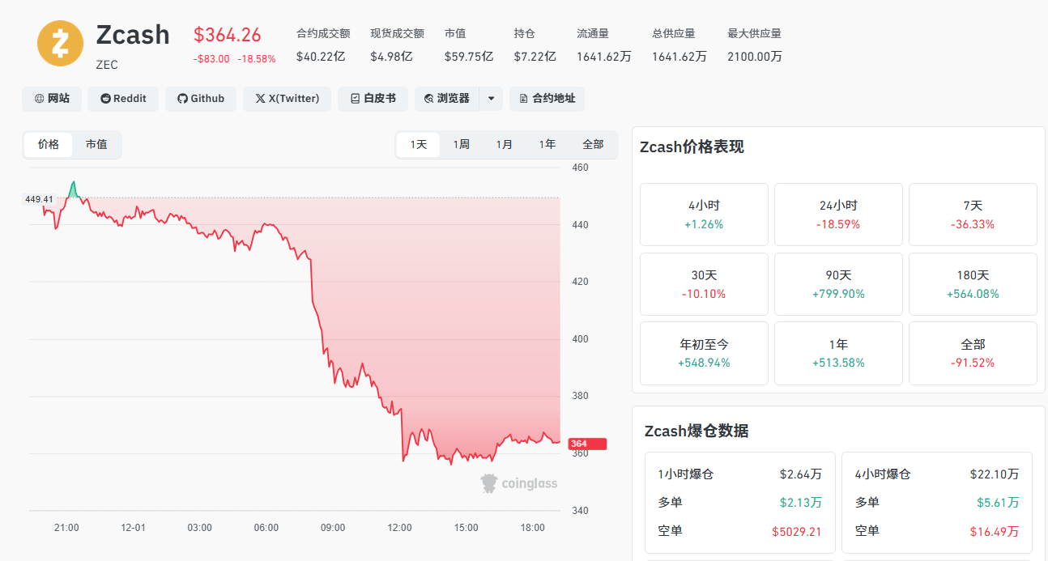Screen dimensions: 1048x561
Task: Click the 90天 performance card
Action: coord(838,284)
